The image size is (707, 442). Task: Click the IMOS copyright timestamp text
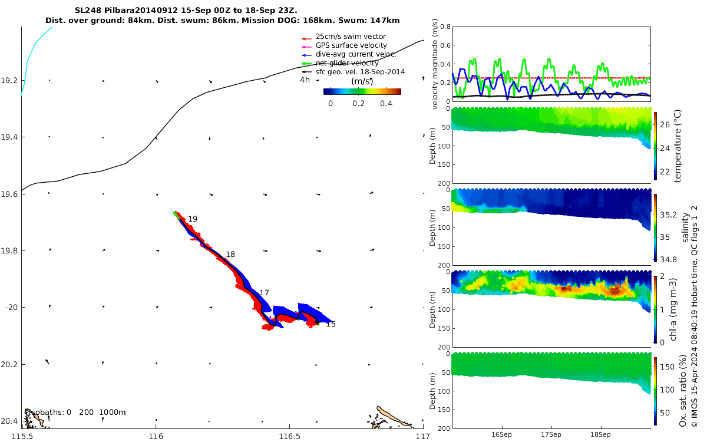pos(695,316)
